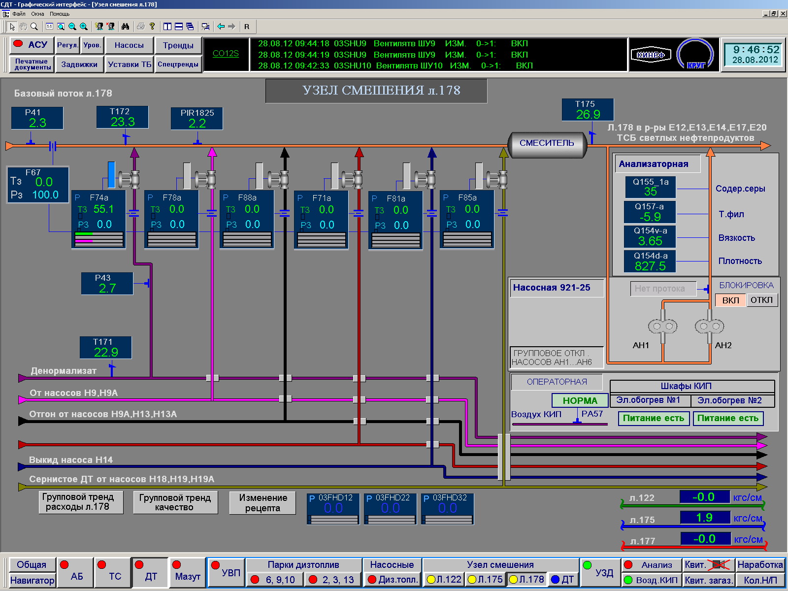The image size is (788, 591).
Task: Click the zoom in magnifier icon
Action: click(x=83, y=27)
